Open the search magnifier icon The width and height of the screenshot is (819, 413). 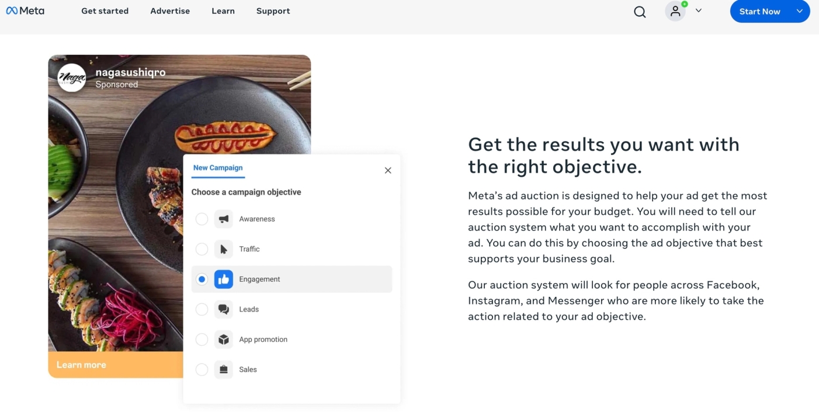640,12
